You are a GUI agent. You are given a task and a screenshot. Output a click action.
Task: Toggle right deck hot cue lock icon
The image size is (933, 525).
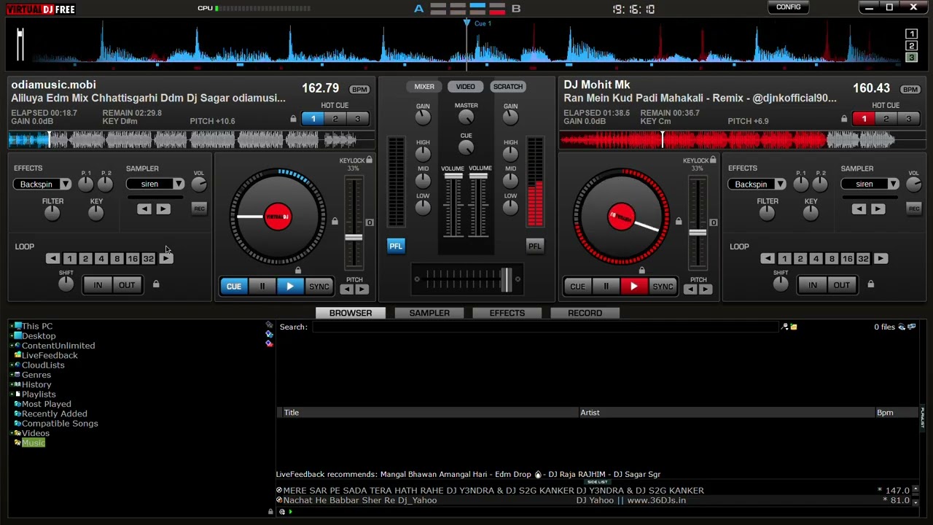point(844,119)
